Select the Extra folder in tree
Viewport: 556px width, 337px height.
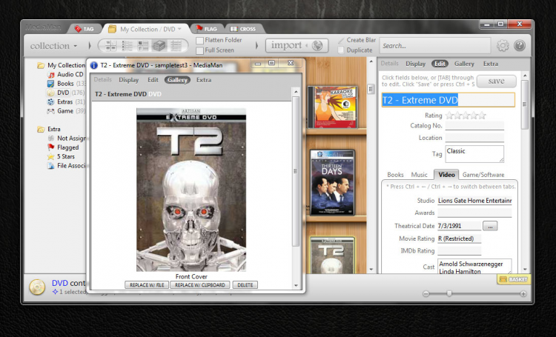point(49,129)
